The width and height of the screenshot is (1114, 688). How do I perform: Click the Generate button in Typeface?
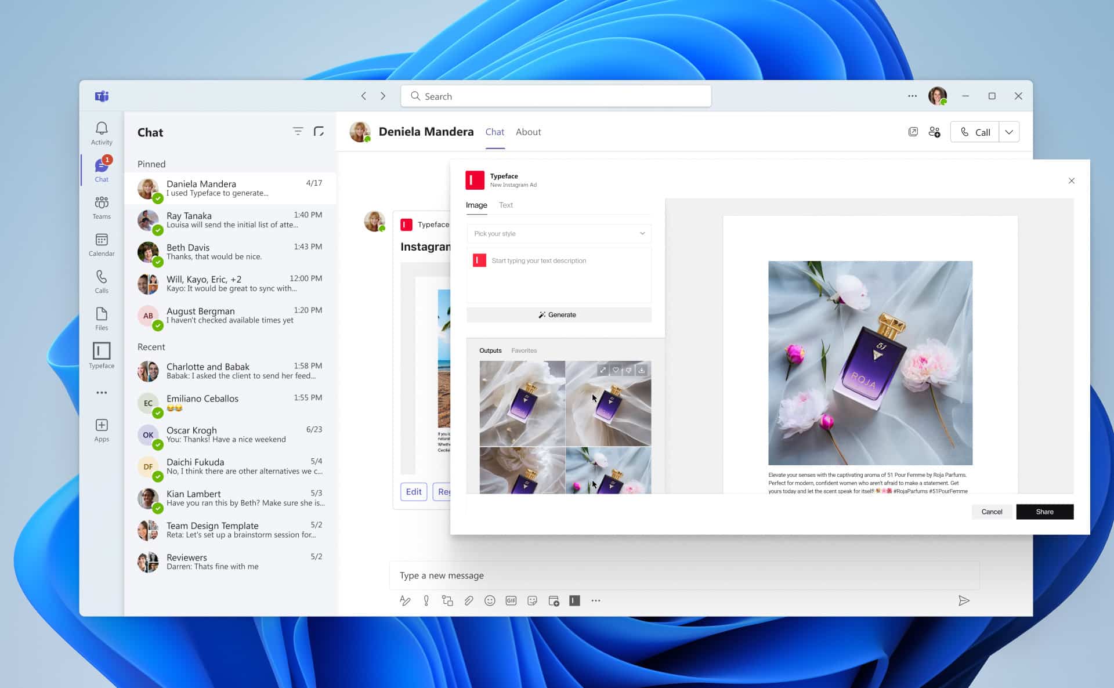tap(559, 314)
